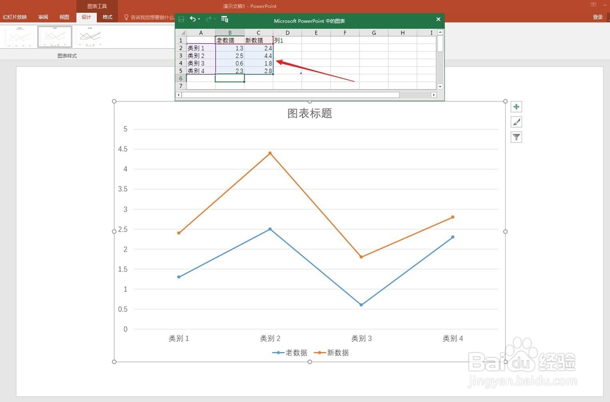Select the third chart style thumbnail
Image resolution: width=610 pixels, height=402 pixels.
click(90, 37)
